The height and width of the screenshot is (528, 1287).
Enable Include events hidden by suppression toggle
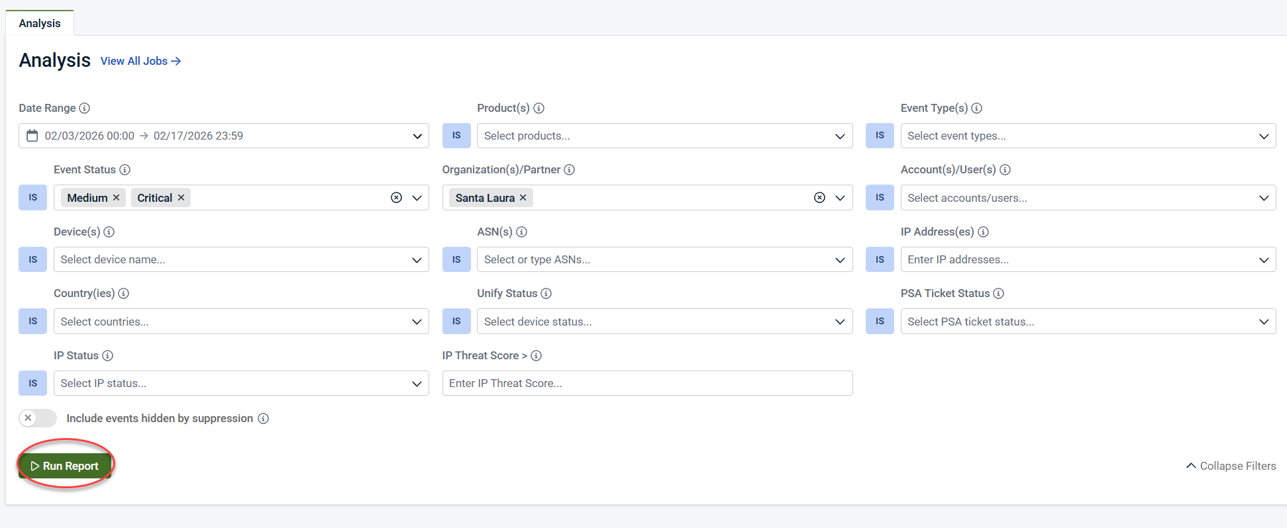pyautogui.click(x=38, y=418)
